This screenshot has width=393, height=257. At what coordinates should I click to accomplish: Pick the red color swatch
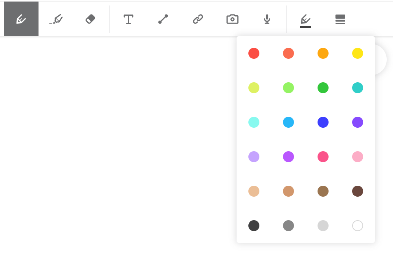254,53
